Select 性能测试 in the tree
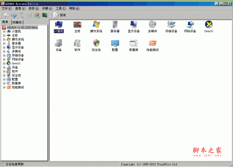This screenshot has height=167, width=233. (x=18, y=87)
